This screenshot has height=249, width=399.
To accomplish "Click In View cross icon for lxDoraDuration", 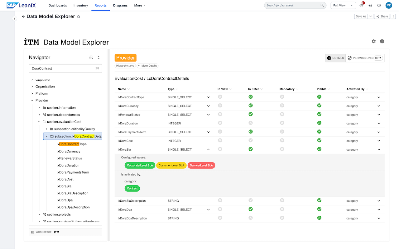I will click(220, 123).
